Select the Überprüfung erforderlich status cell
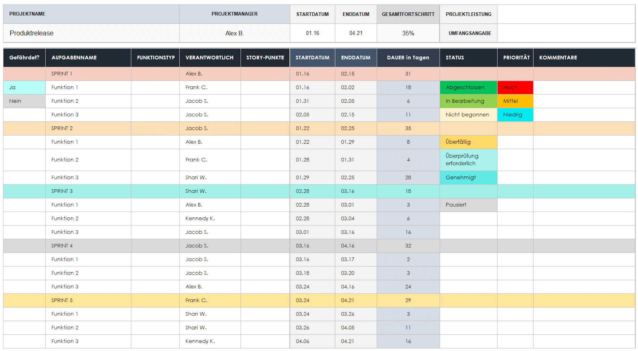The width and height of the screenshot is (638, 351). coord(468,160)
